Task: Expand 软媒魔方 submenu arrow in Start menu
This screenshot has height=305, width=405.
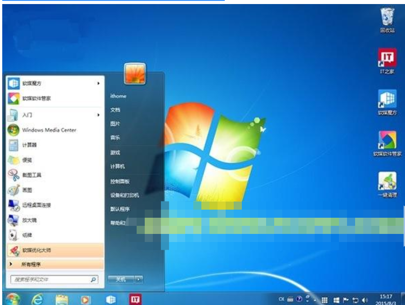Action: click(x=98, y=83)
